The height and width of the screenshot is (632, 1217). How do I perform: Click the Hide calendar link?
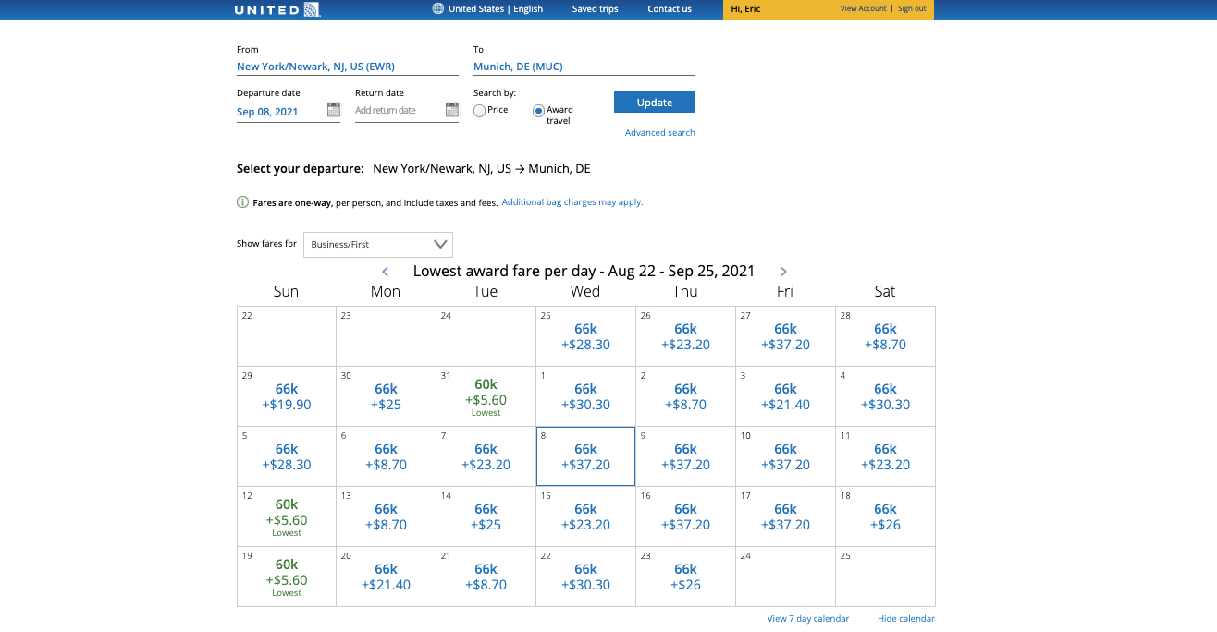click(905, 619)
